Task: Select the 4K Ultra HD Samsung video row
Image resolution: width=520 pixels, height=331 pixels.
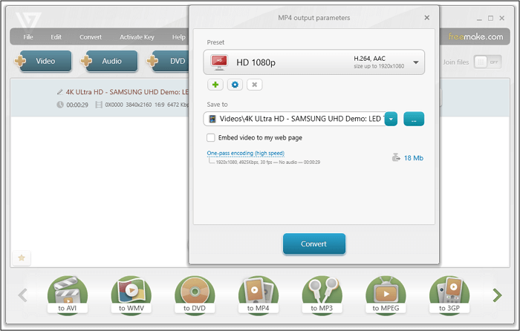Action: 100,98
